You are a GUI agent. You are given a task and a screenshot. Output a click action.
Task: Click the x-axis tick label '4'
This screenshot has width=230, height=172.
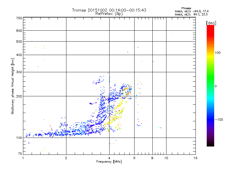pyautogui.click(x=109, y=158)
